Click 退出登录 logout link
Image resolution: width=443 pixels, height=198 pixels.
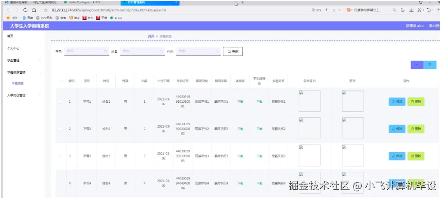tap(434, 26)
